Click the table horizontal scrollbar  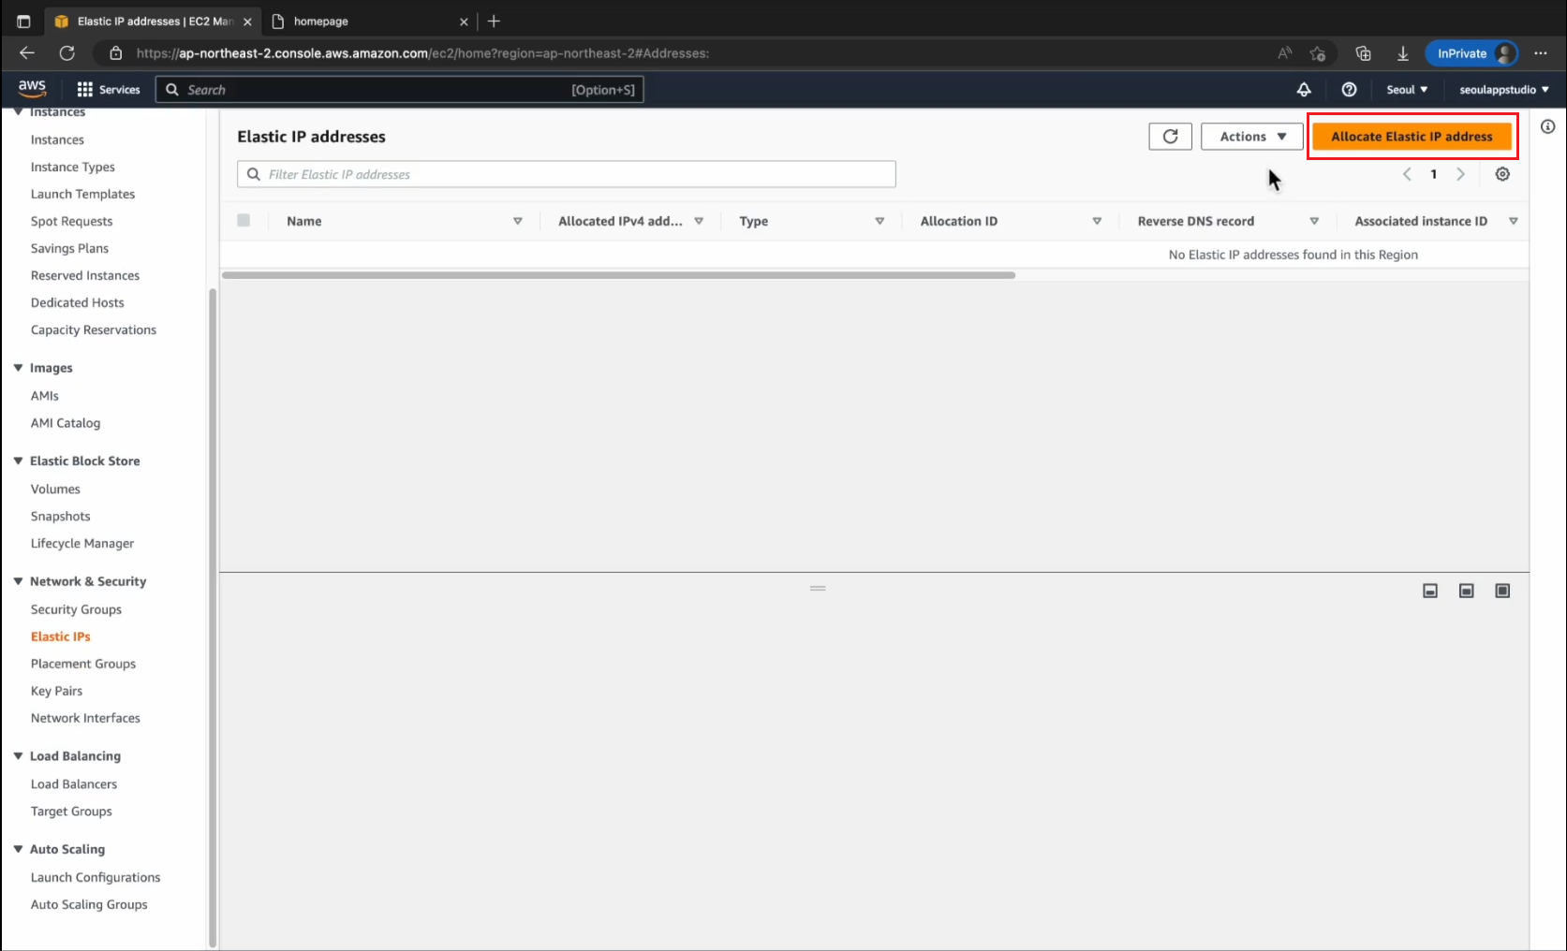tap(618, 275)
